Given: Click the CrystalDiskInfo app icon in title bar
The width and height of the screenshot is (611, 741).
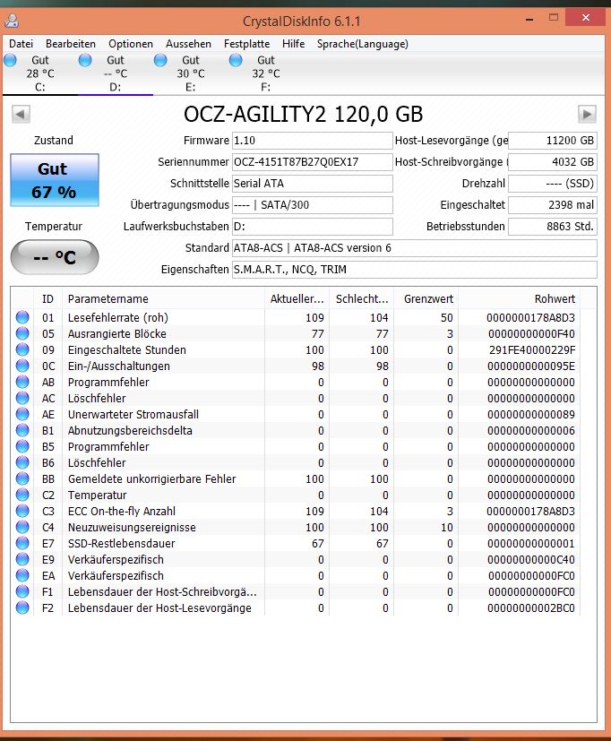Looking at the screenshot, I should tap(12, 21).
